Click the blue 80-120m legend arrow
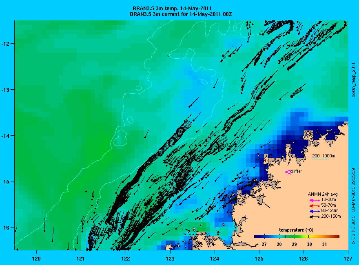 [315, 211]
